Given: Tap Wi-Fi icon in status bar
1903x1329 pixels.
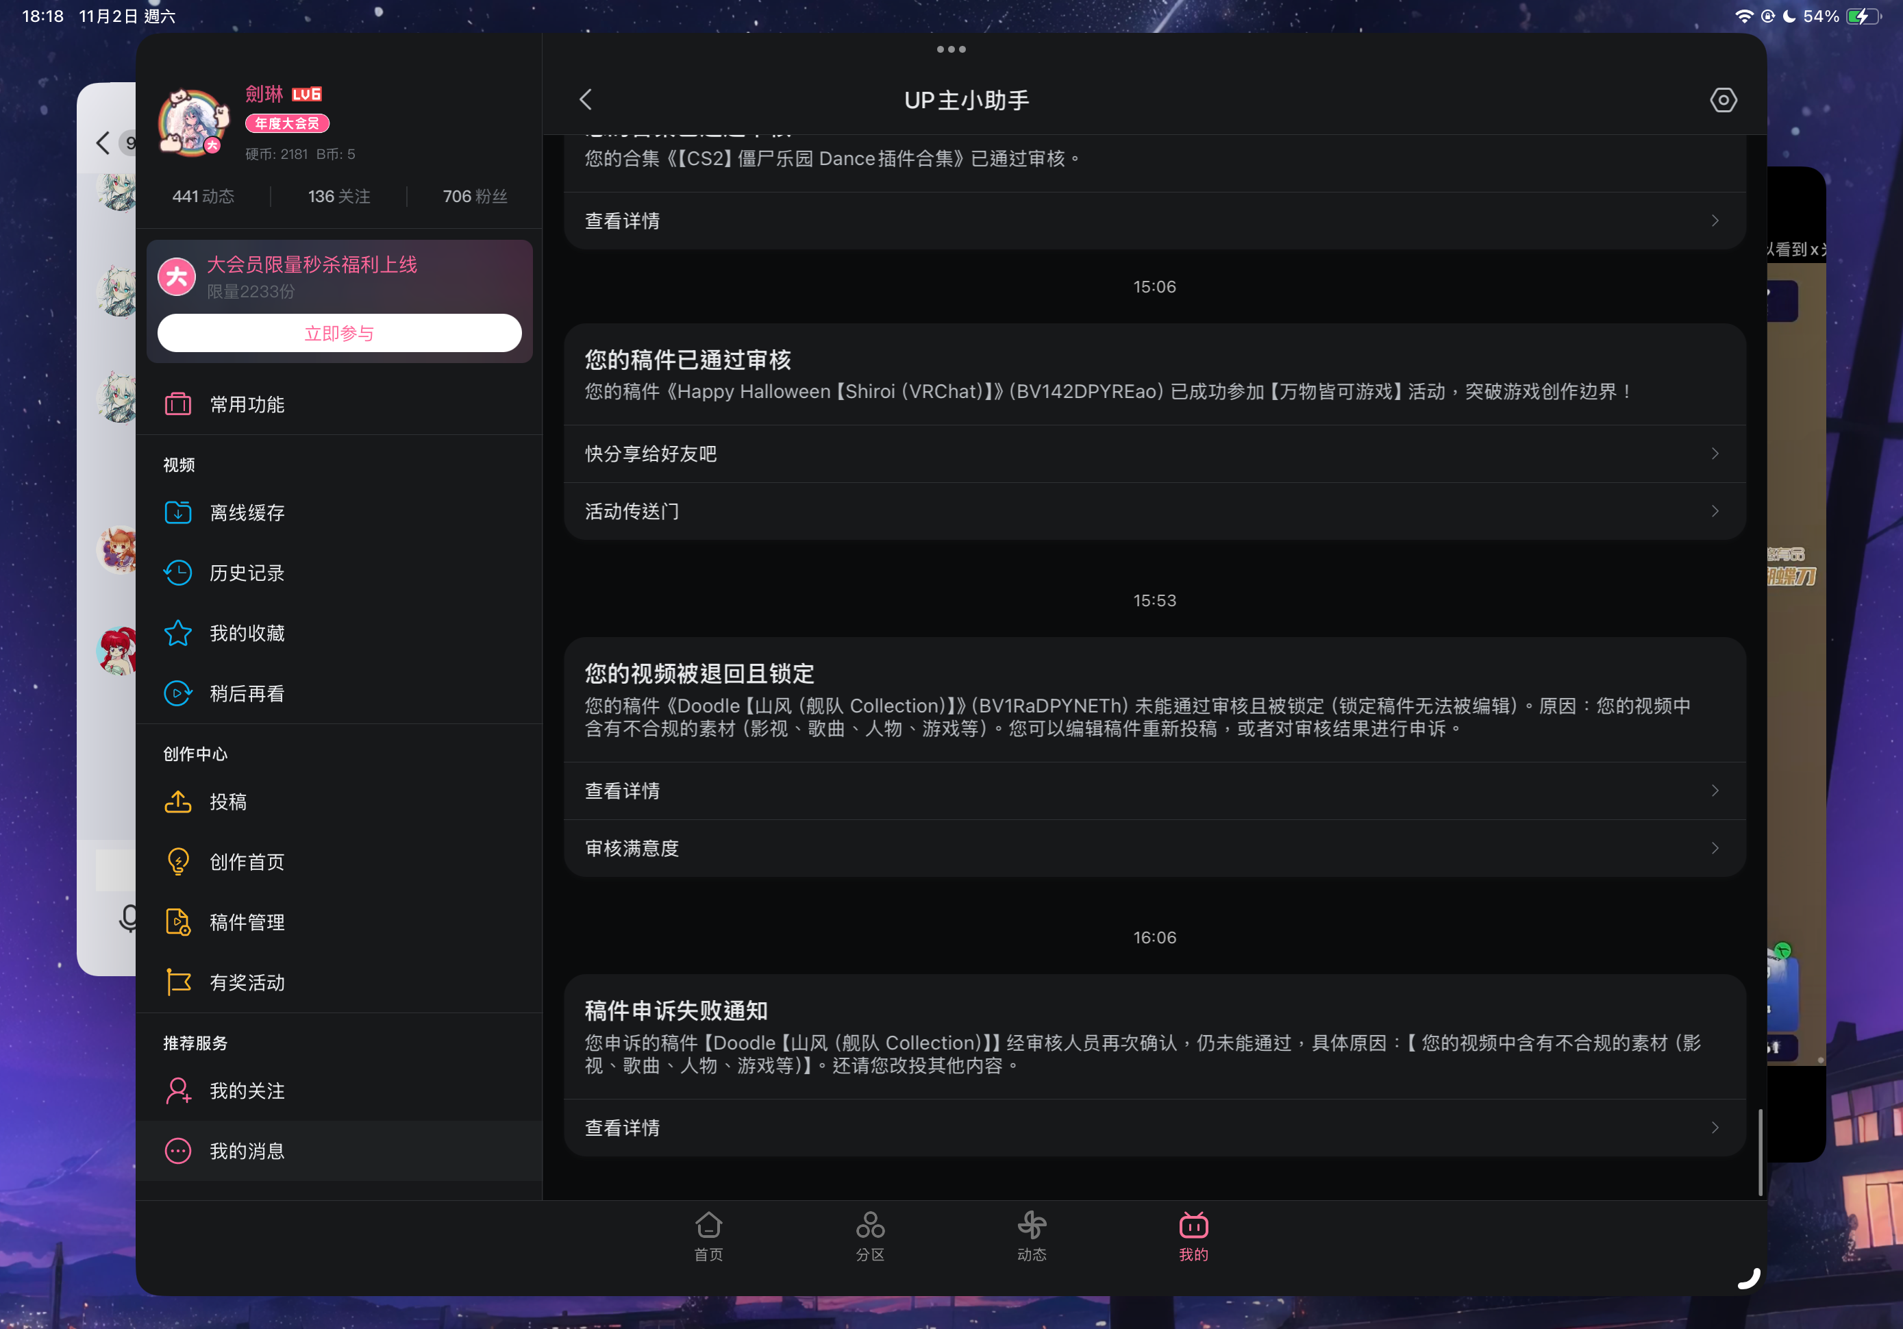Looking at the screenshot, I should (x=1744, y=16).
